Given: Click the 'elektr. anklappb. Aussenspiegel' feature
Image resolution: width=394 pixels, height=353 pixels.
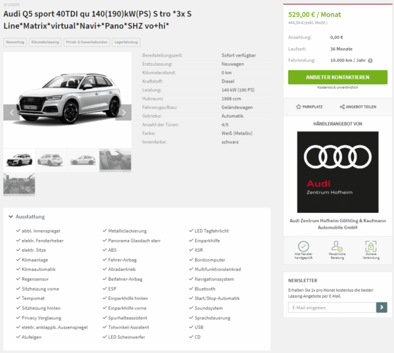Looking at the screenshot, I should (55, 327).
